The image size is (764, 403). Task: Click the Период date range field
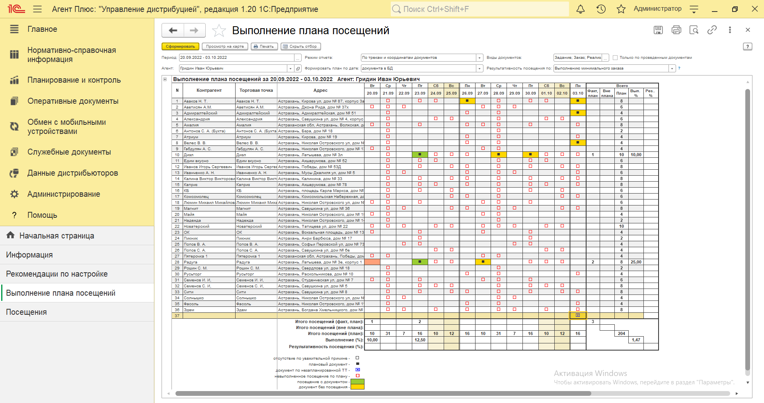pyautogui.click(x=237, y=58)
